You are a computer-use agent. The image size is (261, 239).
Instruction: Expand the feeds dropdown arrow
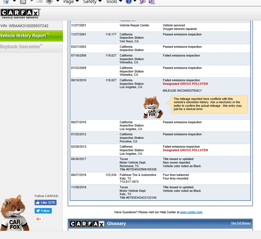pyautogui.click(x=32, y=1)
